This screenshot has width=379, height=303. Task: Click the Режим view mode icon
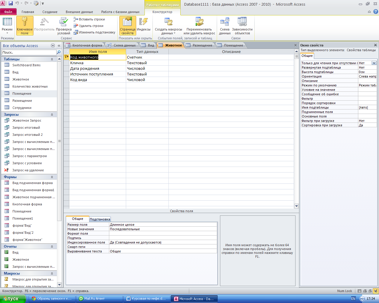click(x=7, y=25)
